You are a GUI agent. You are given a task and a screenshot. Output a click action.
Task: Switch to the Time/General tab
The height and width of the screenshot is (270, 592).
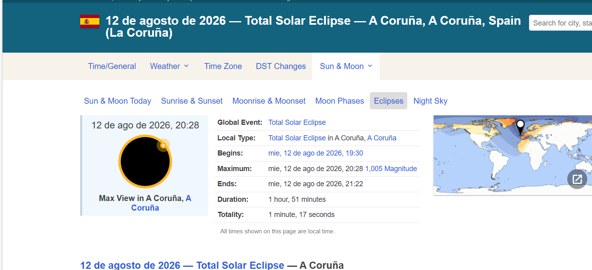pos(112,66)
